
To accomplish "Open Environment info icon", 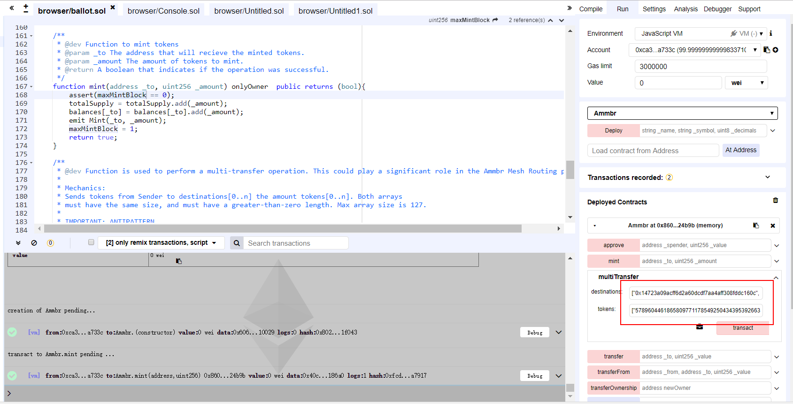I will coord(771,33).
